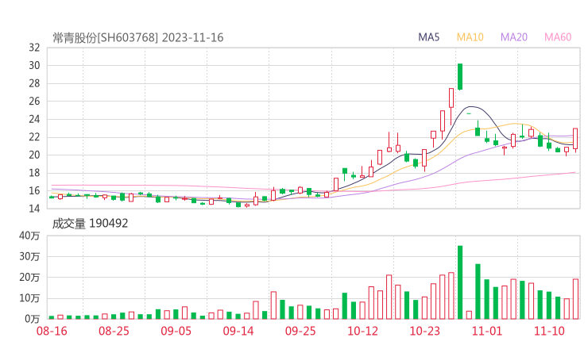
Task: Click the price axis value 18
Action: coord(34,173)
